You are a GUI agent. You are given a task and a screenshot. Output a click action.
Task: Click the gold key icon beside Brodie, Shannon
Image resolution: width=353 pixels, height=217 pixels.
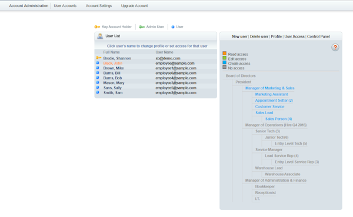pos(98,58)
